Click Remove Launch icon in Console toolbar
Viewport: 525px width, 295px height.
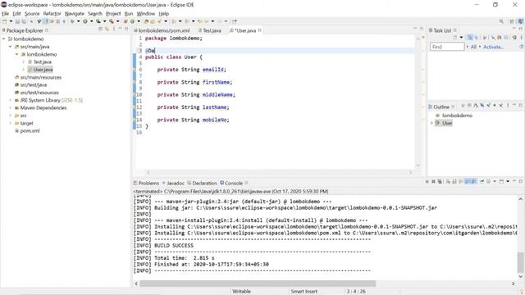point(433,181)
